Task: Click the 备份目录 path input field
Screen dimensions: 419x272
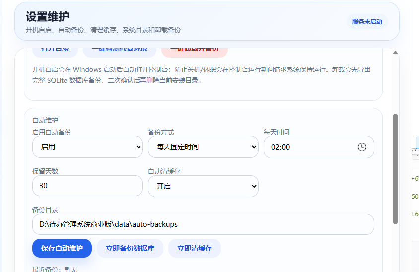Action: (x=203, y=224)
